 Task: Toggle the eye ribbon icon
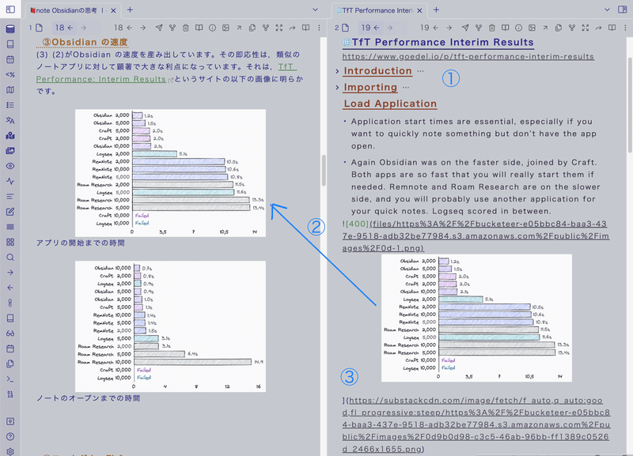[10, 166]
